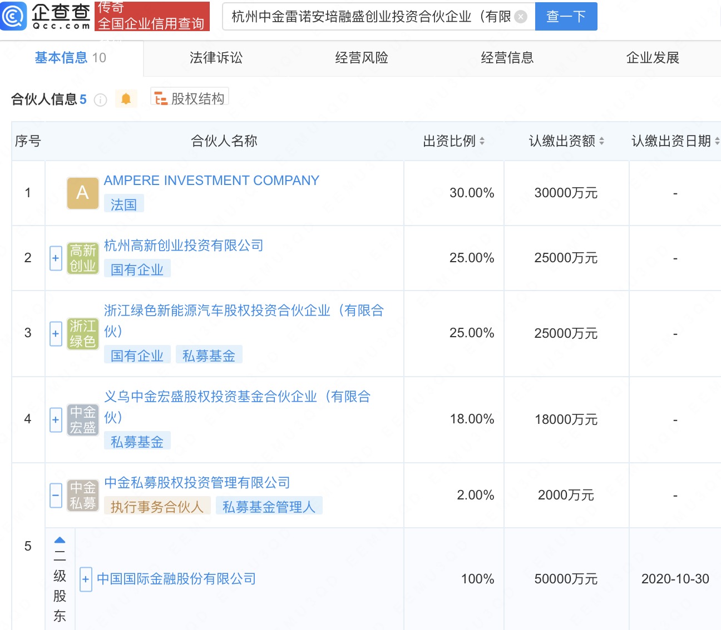
Task: Click the 30000万元 amount cell
Action: 566,193
